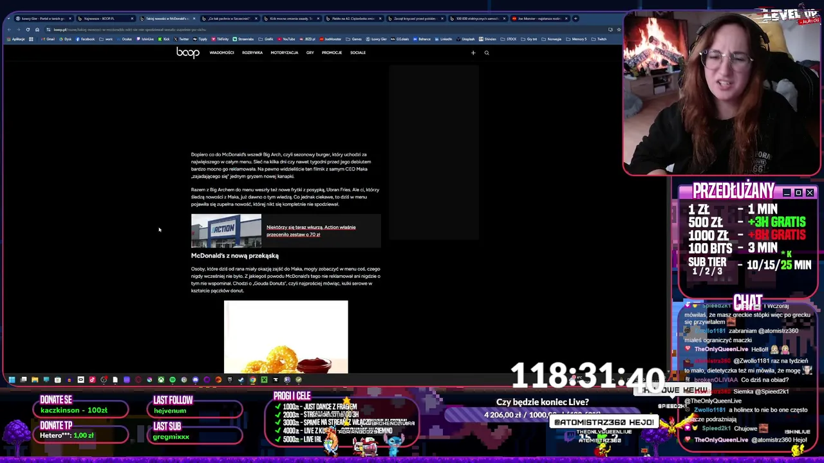Screen dimensions: 824x463
Task: Open Windows Start menu
Action: point(12,379)
